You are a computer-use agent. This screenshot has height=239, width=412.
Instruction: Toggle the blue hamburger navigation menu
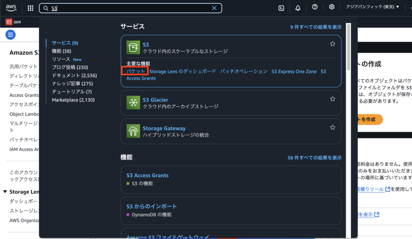[10, 35]
